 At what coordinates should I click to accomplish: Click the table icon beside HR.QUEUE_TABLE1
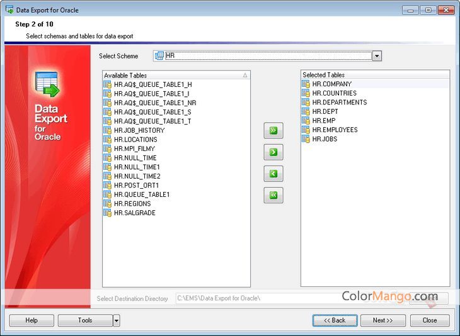tap(107, 194)
